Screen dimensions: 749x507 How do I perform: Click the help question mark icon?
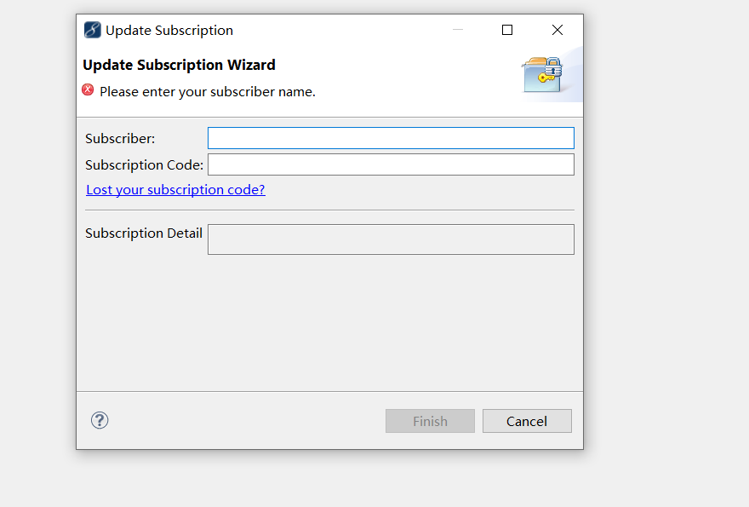100,420
